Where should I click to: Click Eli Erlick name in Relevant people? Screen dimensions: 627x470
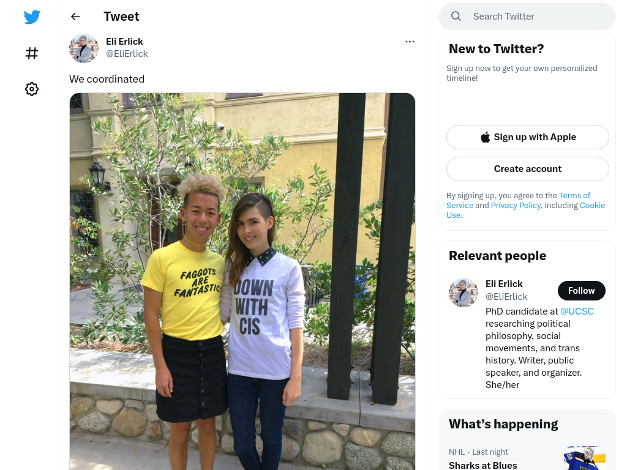(504, 284)
